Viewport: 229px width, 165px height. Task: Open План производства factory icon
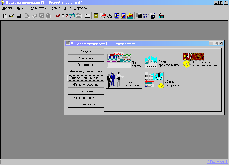(162, 60)
